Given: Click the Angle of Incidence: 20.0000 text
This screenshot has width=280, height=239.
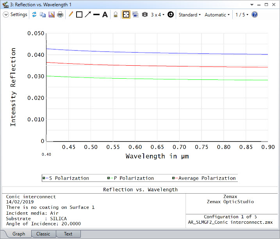Looking at the screenshot, I should pyautogui.click(x=43, y=224).
